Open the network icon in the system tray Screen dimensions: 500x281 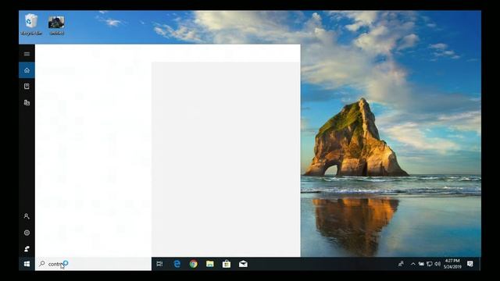(x=430, y=264)
